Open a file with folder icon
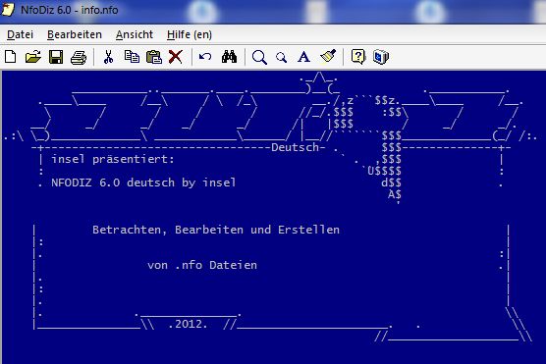This screenshot has height=364, width=546. tap(33, 57)
